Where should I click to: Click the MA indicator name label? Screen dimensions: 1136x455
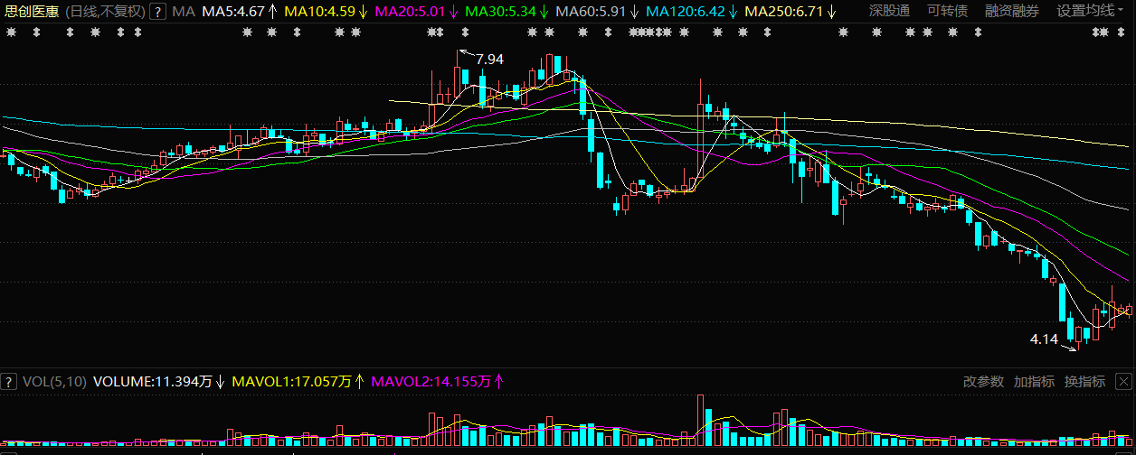(x=184, y=12)
